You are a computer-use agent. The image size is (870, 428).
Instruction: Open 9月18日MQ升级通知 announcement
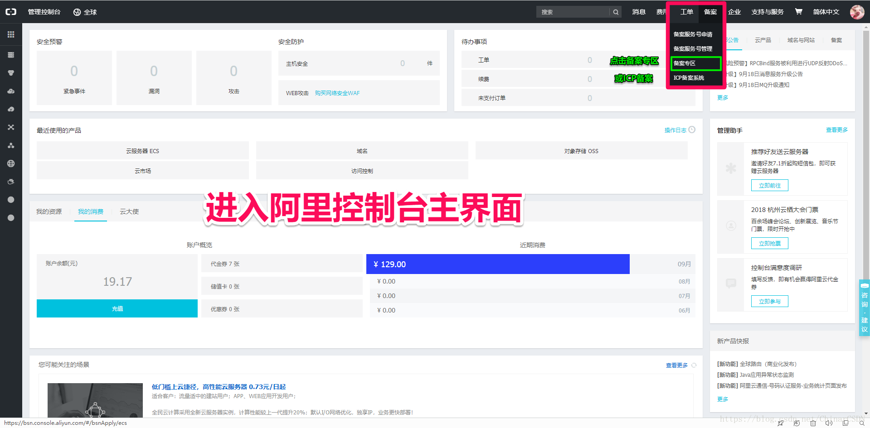click(764, 85)
